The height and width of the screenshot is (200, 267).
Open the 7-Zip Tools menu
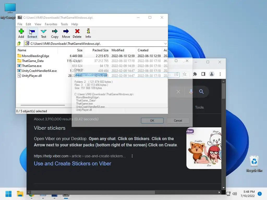coord(64,24)
